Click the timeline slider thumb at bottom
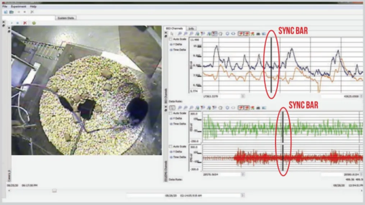The height and width of the screenshot is (205, 365). (54, 191)
